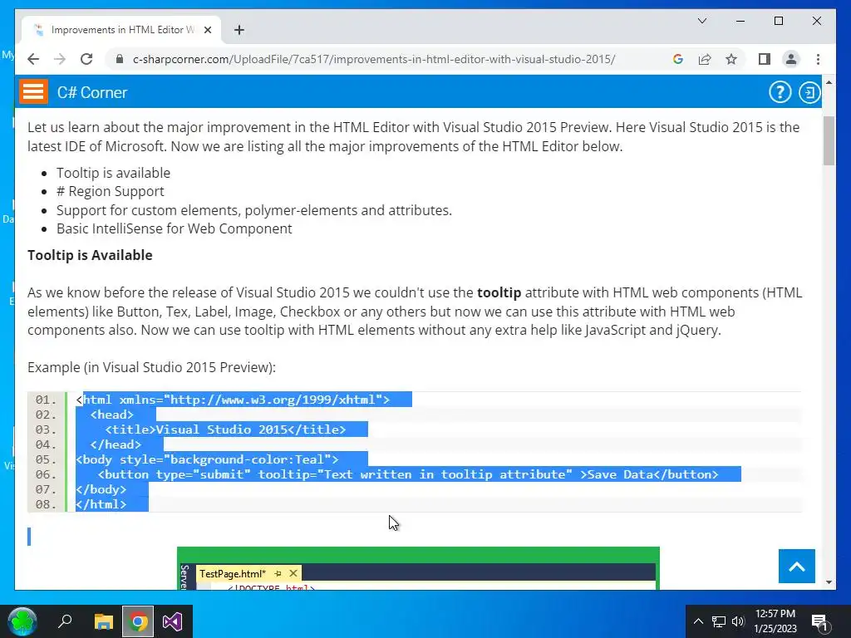Click the scrollbar up arrow

(829, 82)
